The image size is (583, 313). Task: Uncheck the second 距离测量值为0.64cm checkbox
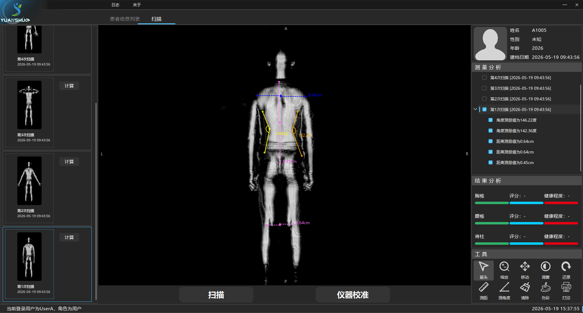[490, 152]
